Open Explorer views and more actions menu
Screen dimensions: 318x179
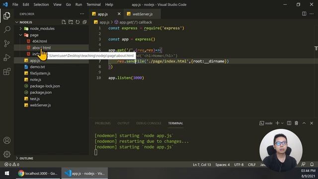click(82, 14)
